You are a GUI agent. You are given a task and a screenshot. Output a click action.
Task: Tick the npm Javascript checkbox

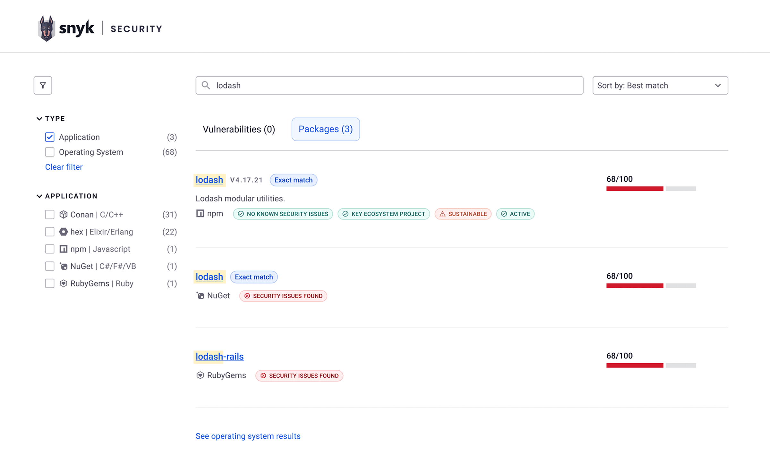coord(50,249)
